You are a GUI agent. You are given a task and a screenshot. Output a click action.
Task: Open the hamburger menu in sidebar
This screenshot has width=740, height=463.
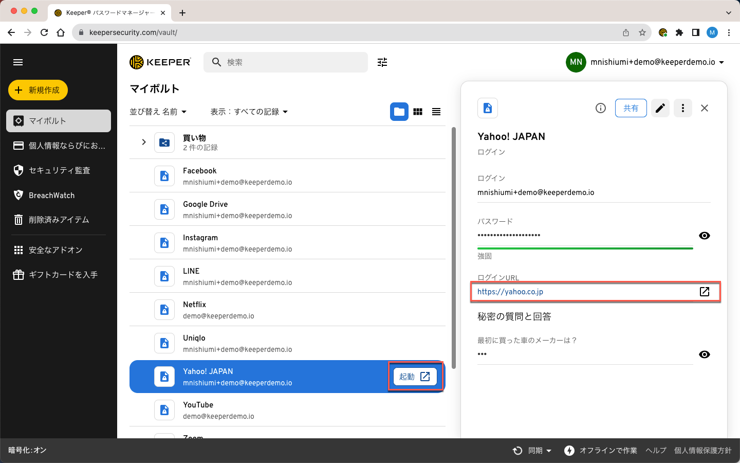(x=18, y=62)
